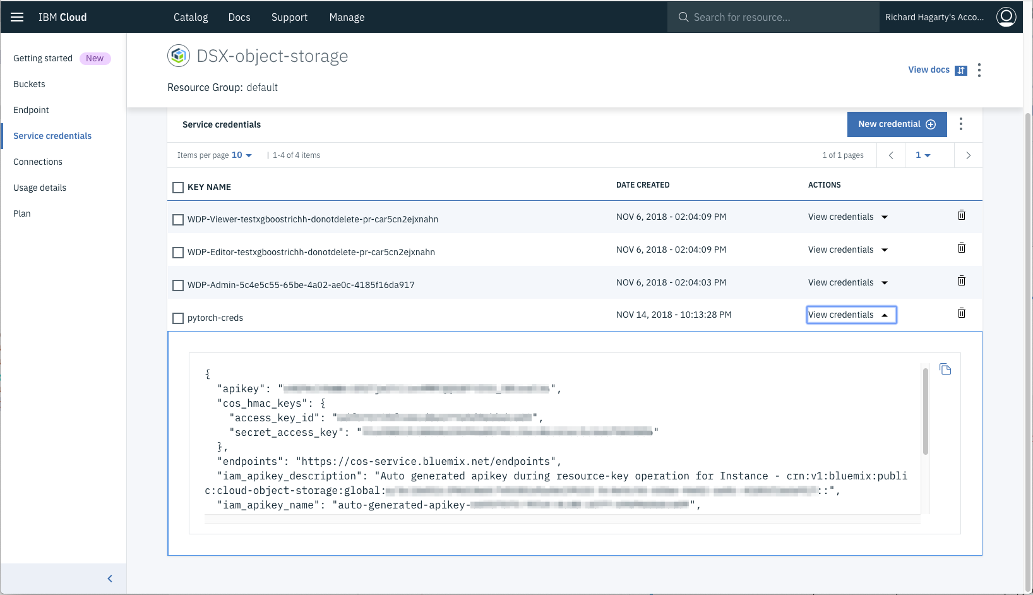
Task: Open the page number selector dropdown
Action: 923,155
